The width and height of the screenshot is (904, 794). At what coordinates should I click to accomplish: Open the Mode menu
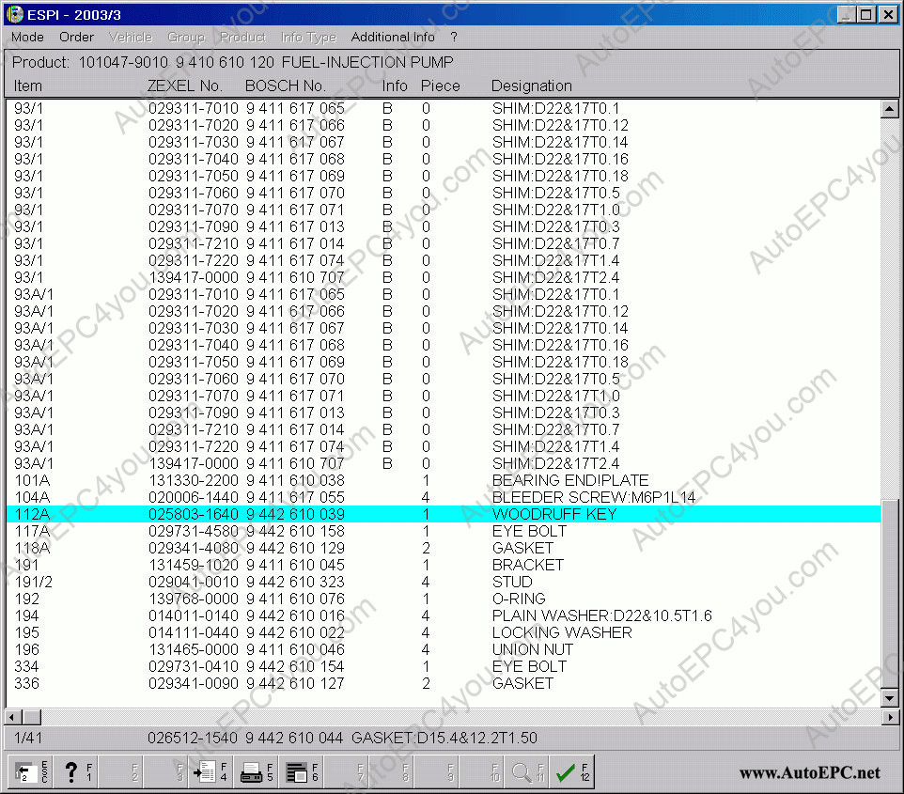tap(27, 38)
